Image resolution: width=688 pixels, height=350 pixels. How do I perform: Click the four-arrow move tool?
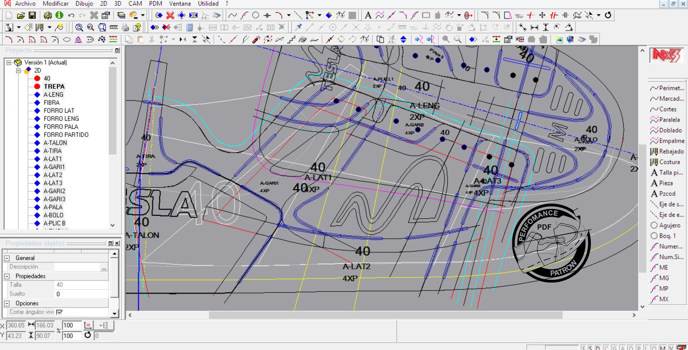[542, 15]
